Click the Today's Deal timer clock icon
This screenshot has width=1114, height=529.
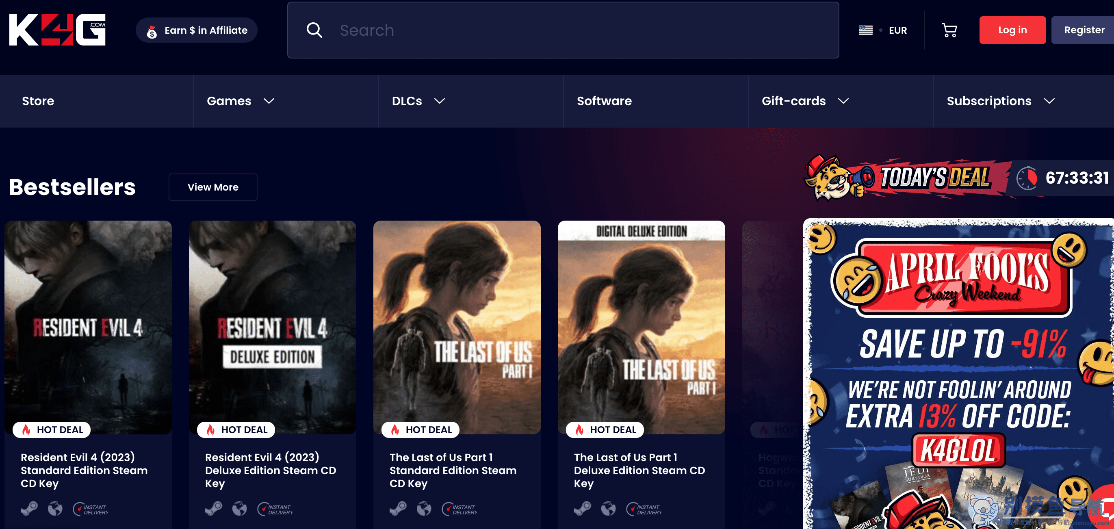point(1027,178)
